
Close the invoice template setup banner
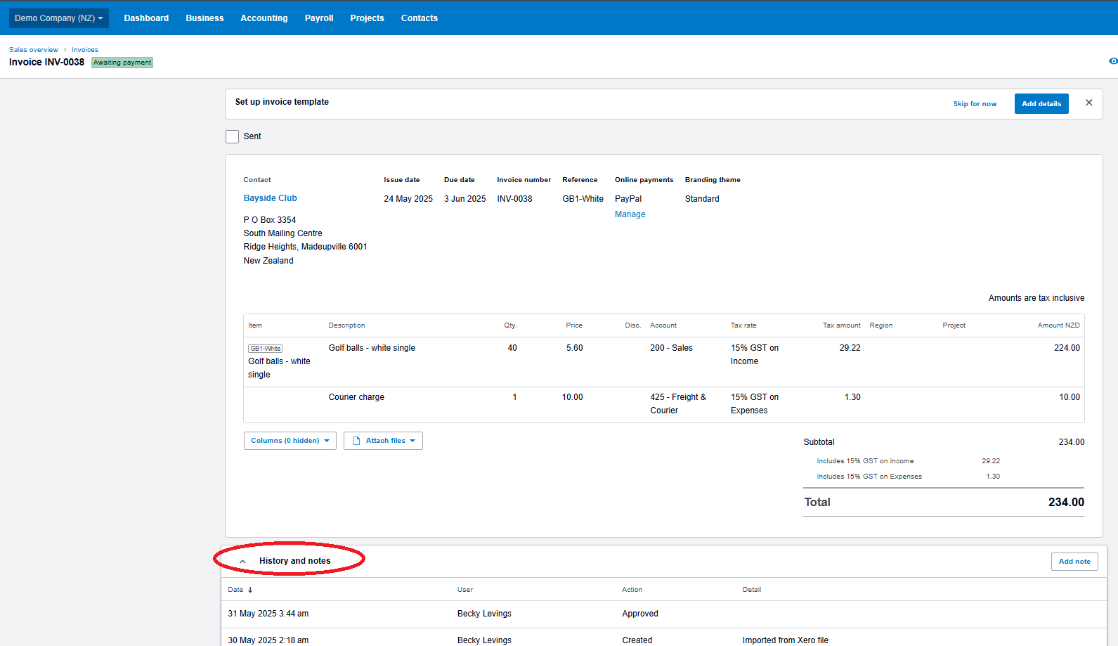[x=1088, y=103]
